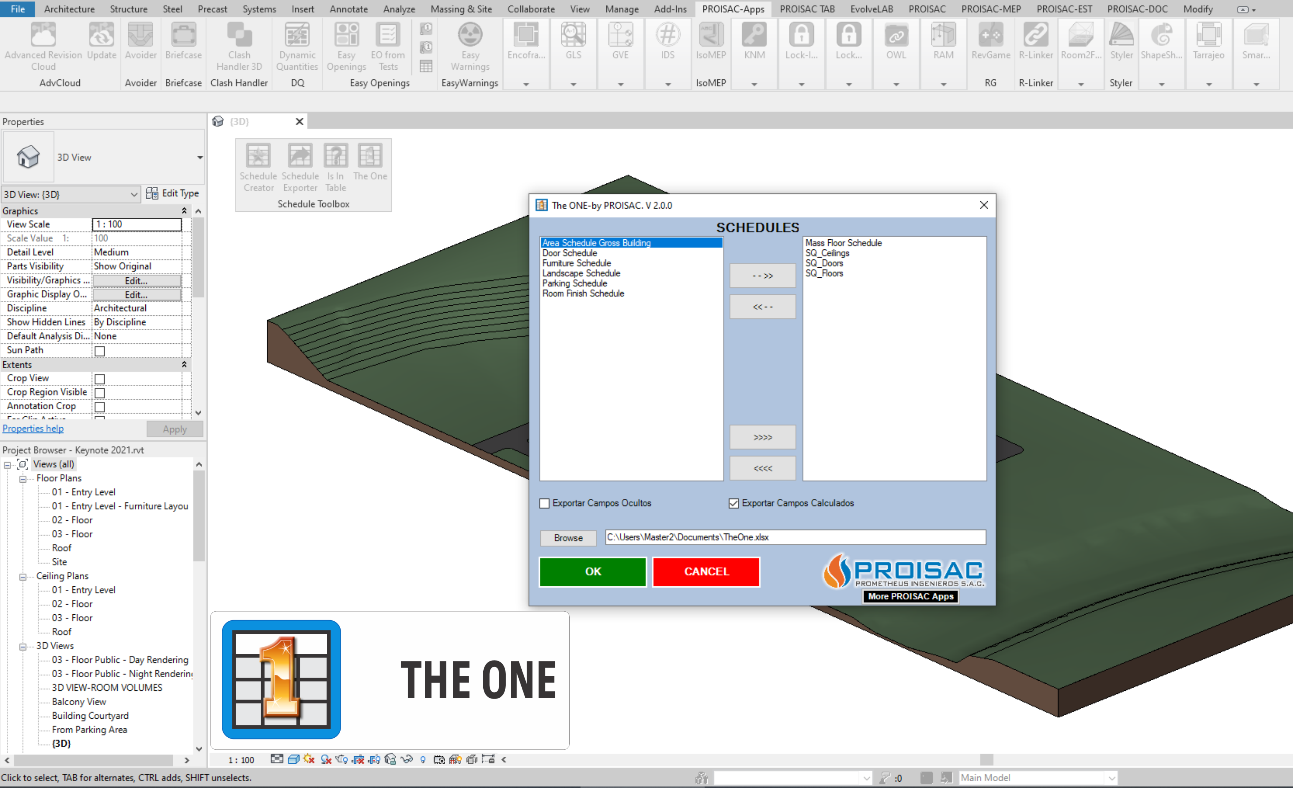Image resolution: width=1293 pixels, height=788 pixels.
Task: Uncheck Exportar Campos Calculados
Action: (x=734, y=503)
